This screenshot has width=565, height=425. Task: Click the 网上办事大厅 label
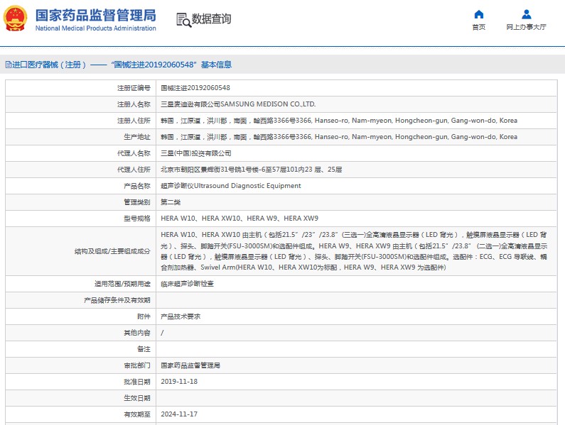tap(526, 27)
